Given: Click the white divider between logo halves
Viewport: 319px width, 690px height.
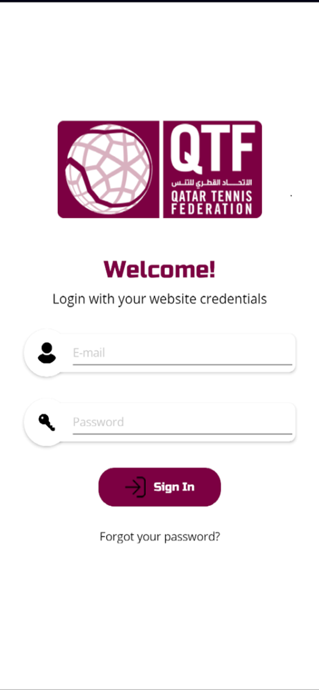Looking at the screenshot, I should (x=161, y=169).
